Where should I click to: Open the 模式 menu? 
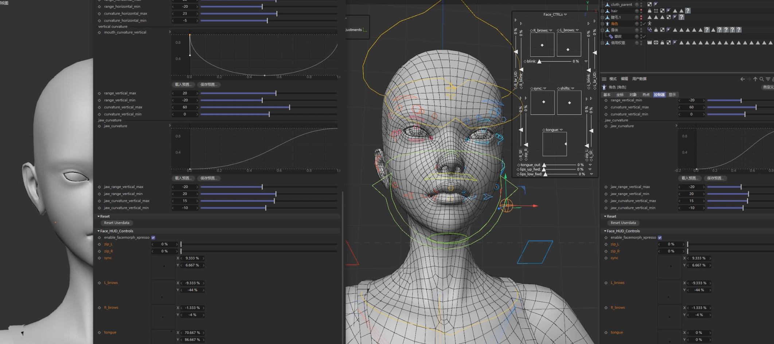[x=613, y=79]
